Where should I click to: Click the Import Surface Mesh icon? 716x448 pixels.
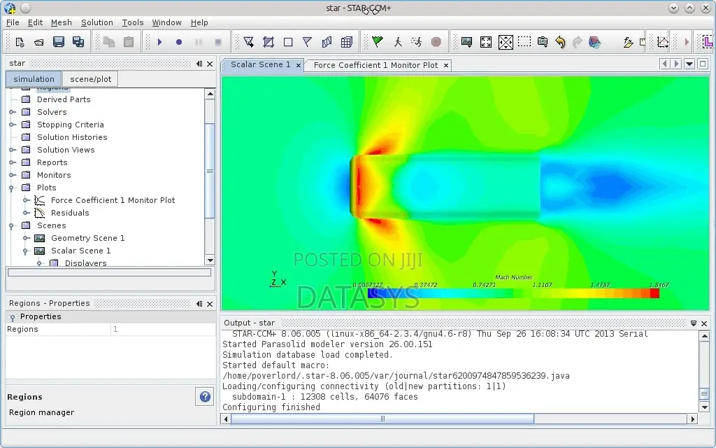(249, 42)
